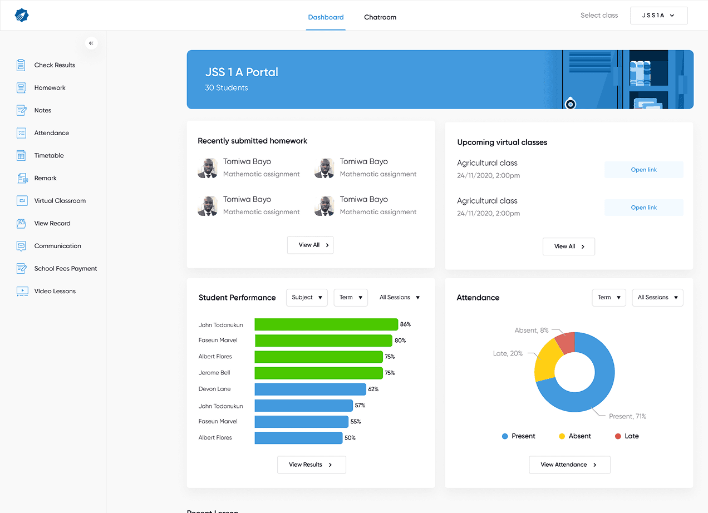Open link for first Agricultural class
The image size is (708, 513).
pyautogui.click(x=644, y=170)
